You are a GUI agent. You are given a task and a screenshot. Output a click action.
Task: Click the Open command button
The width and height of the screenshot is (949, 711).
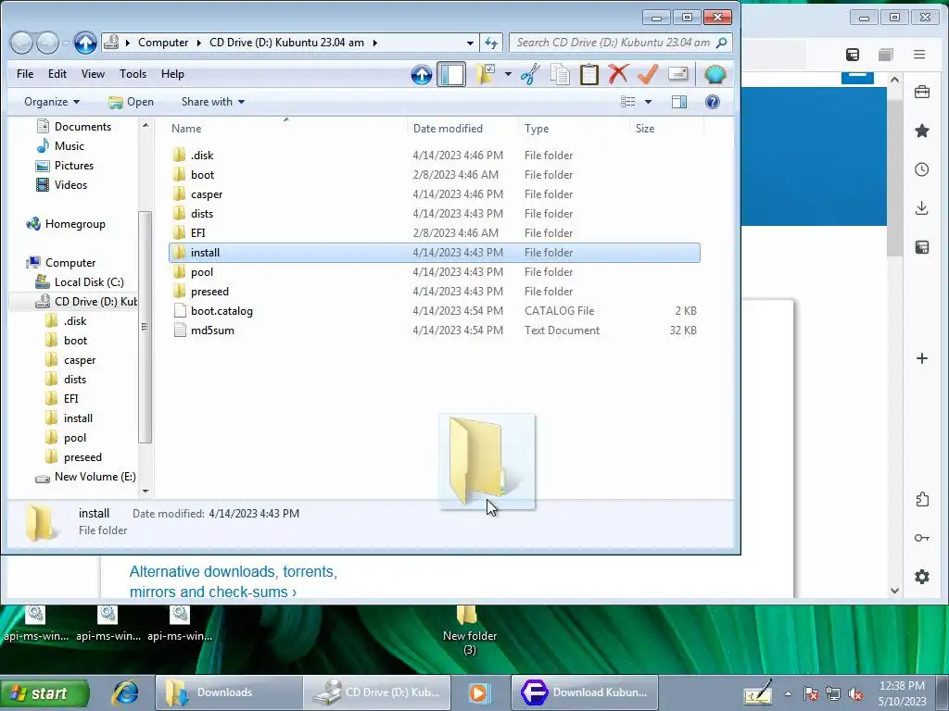tap(131, 102)
